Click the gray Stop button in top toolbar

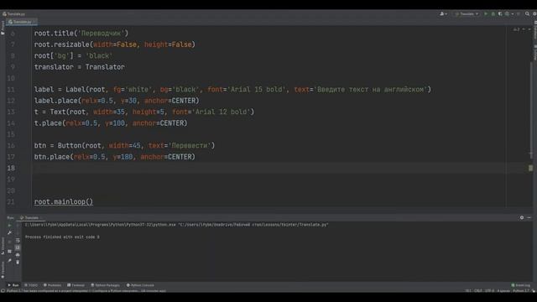coord(519,14)
